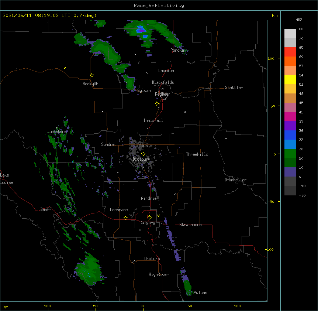This screenshot has width=318, height=311.
Task: Click the yellow radar marker near Olds
Action: point(143,154)
